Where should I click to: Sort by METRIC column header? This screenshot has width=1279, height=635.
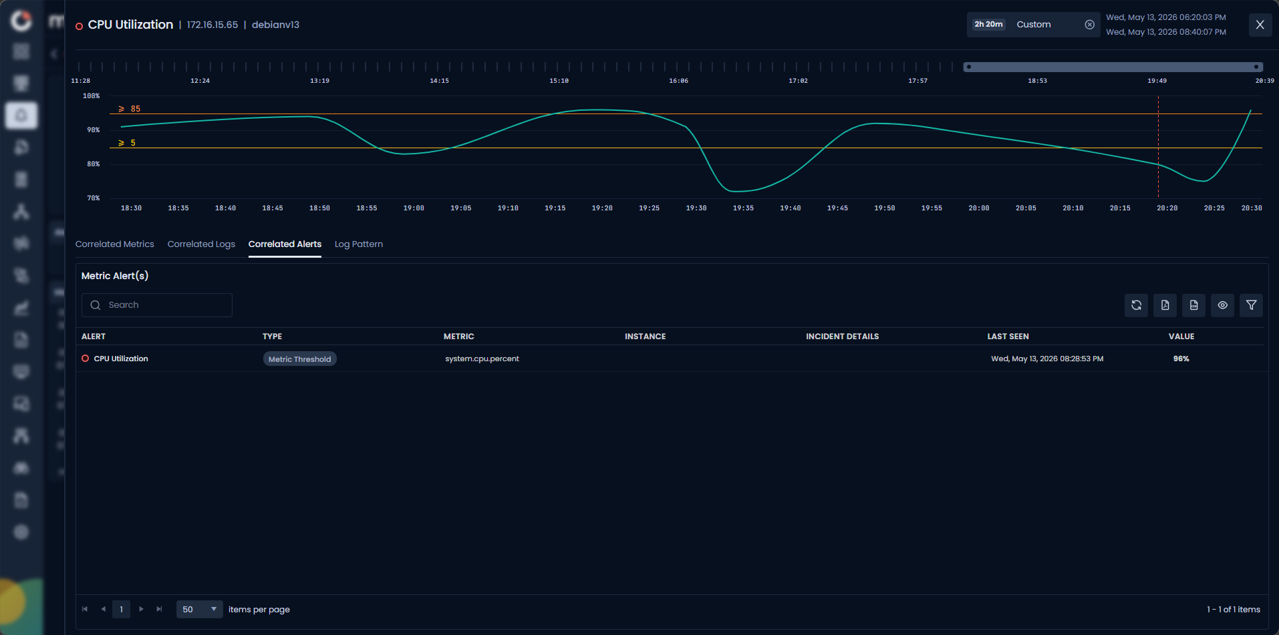point(458,337)
